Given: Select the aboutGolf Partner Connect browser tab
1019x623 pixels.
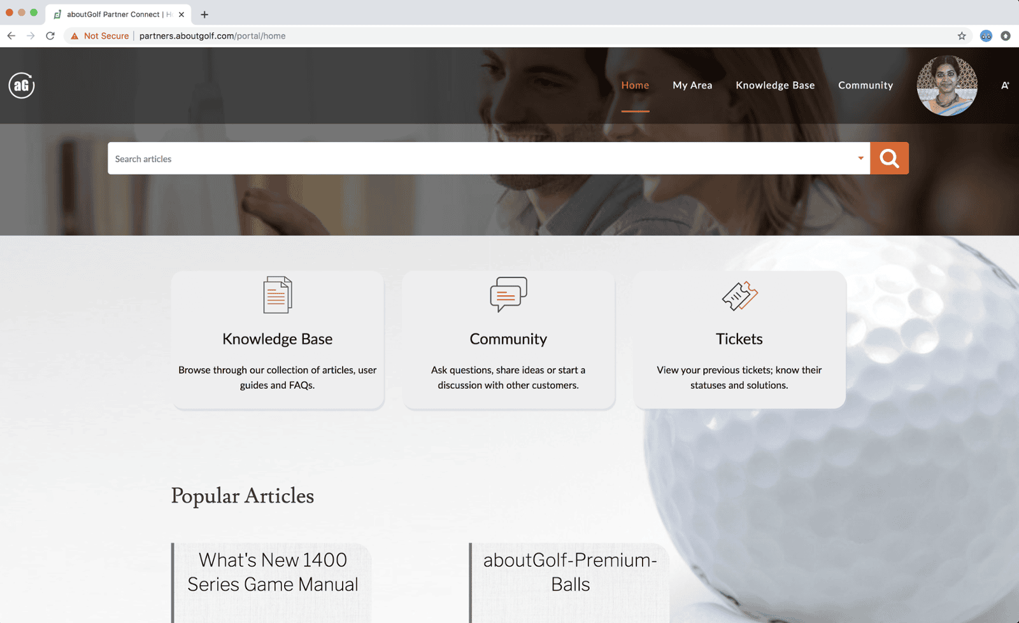Looking at the screenshot, I should coord(118,14).
